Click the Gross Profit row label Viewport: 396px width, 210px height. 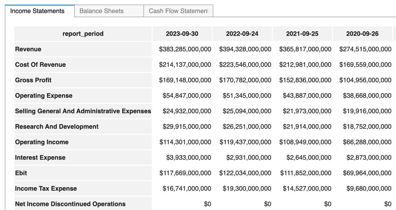[x=33, y=80]
